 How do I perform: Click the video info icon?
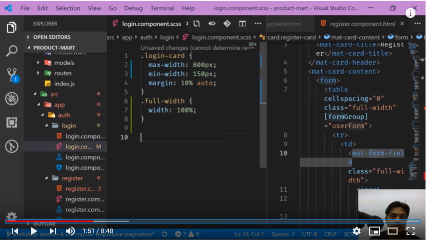point(411,13)
